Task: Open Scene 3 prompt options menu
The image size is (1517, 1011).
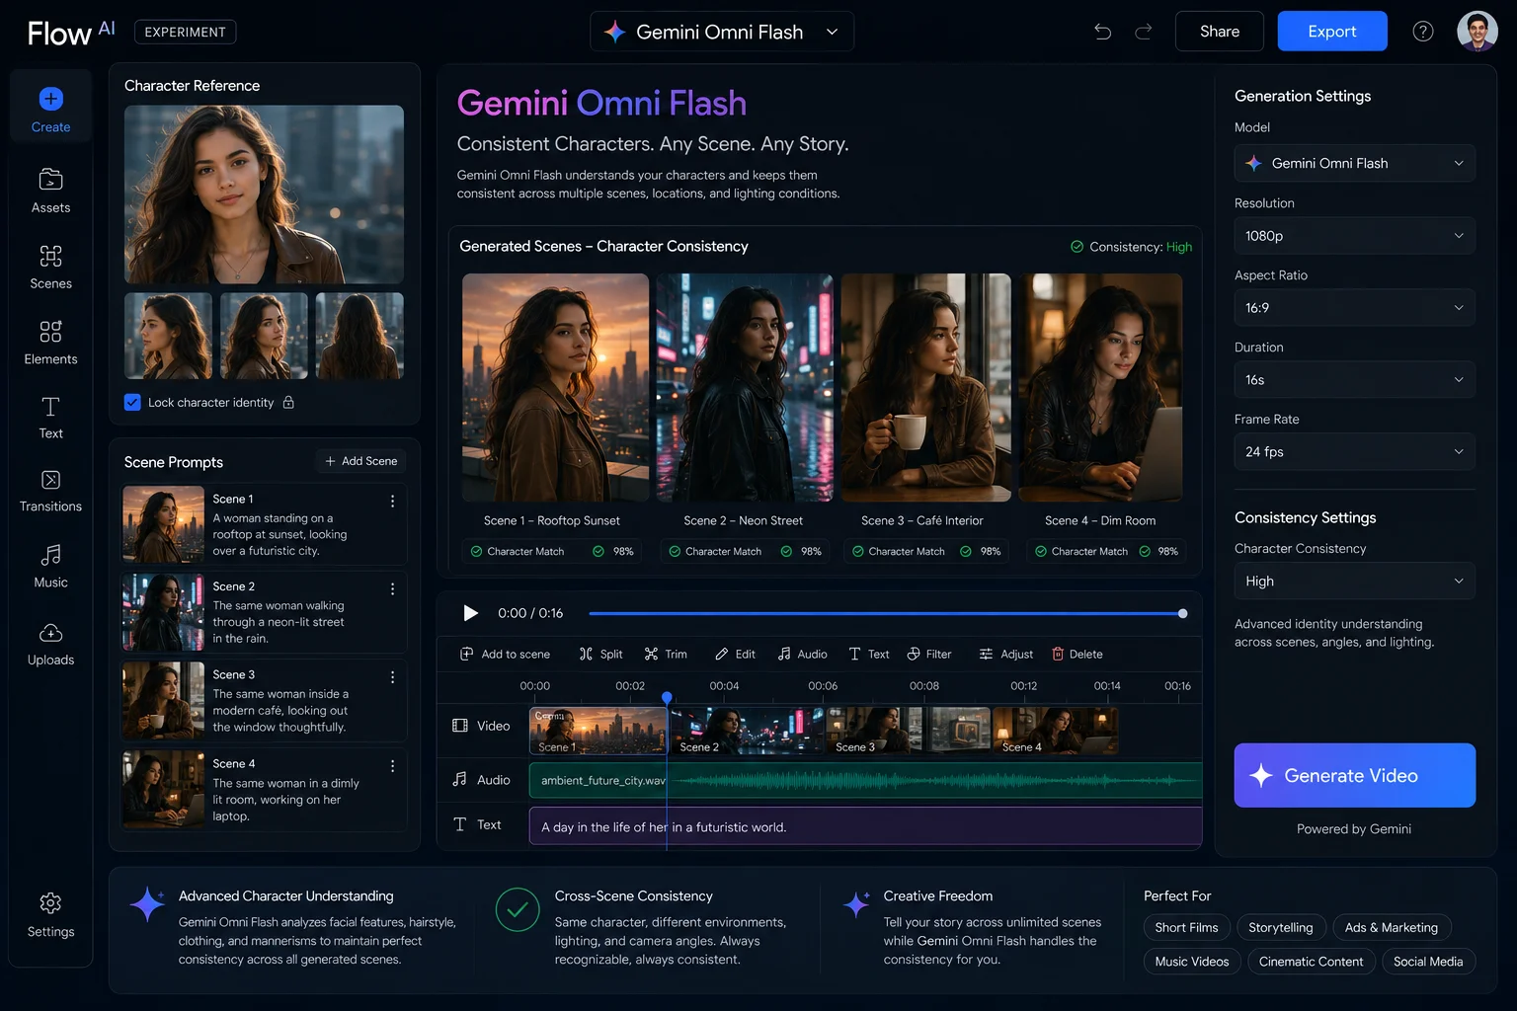Action: coord(392,676)
